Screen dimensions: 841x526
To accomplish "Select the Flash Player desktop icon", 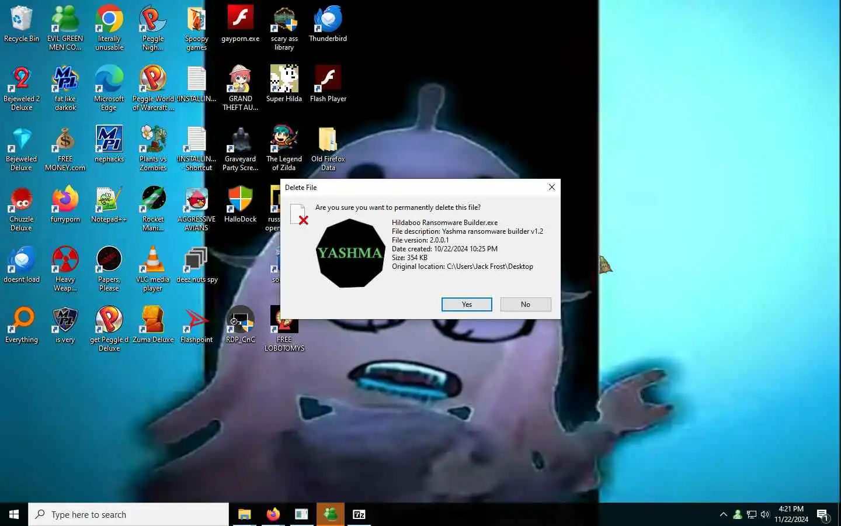I will (328, 85).
